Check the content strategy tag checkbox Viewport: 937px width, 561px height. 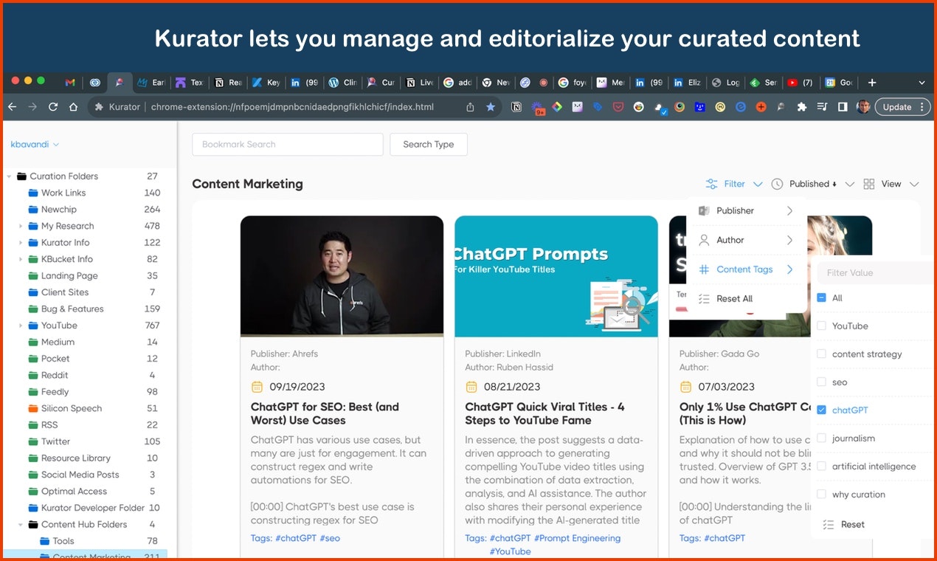pyautogui.click(x=821, y=354)
